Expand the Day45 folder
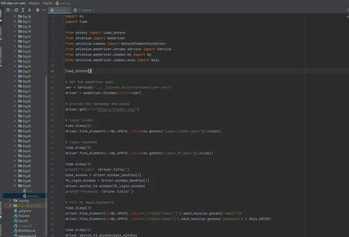This screenshot has width=349, height=237. [x=15, y=161]
